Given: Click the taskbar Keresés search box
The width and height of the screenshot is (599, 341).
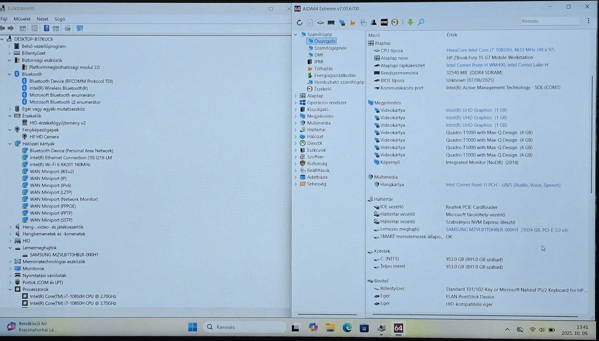Looking at the screenshot, I should pyautogui.click(x=245, y=327).
